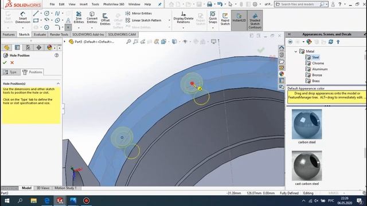The image size is (367, 206).
Task: Open the PhotoView 360 menu
Action: [x=114, y=4]
